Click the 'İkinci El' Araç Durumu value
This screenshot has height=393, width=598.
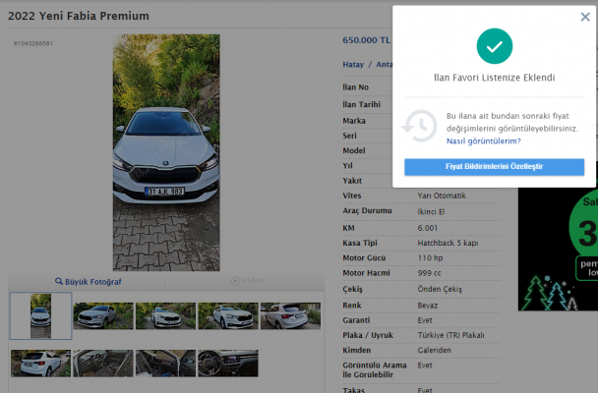coord(431,212)
